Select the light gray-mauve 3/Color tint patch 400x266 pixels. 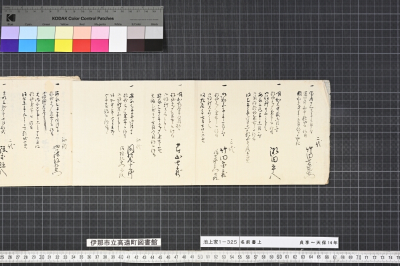pyautogui.click(x=136, y=32)
